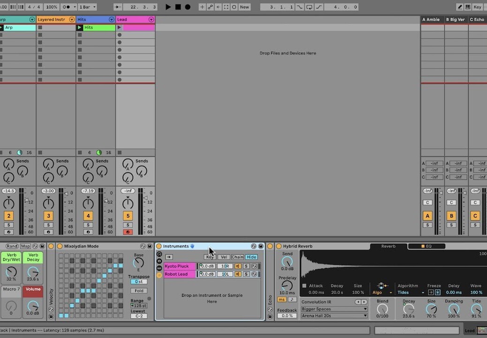Viewport: 487px width, 338px height.
Task: Click the Rand macro randomize button
Action: (12, 246)
